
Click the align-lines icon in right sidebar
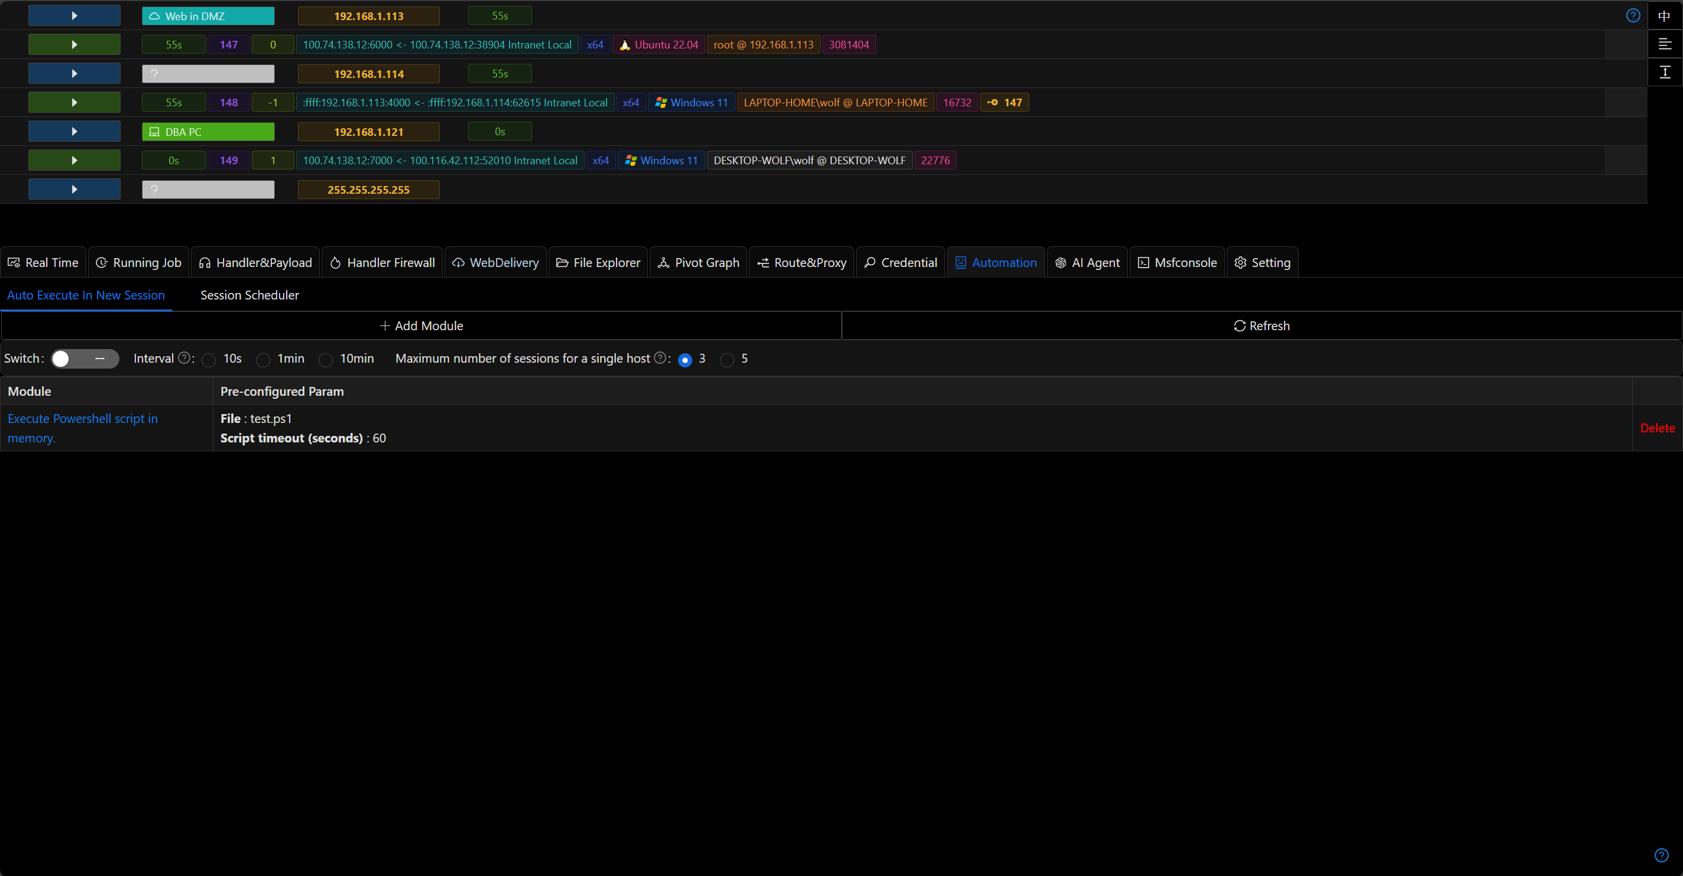point(1664,44)
